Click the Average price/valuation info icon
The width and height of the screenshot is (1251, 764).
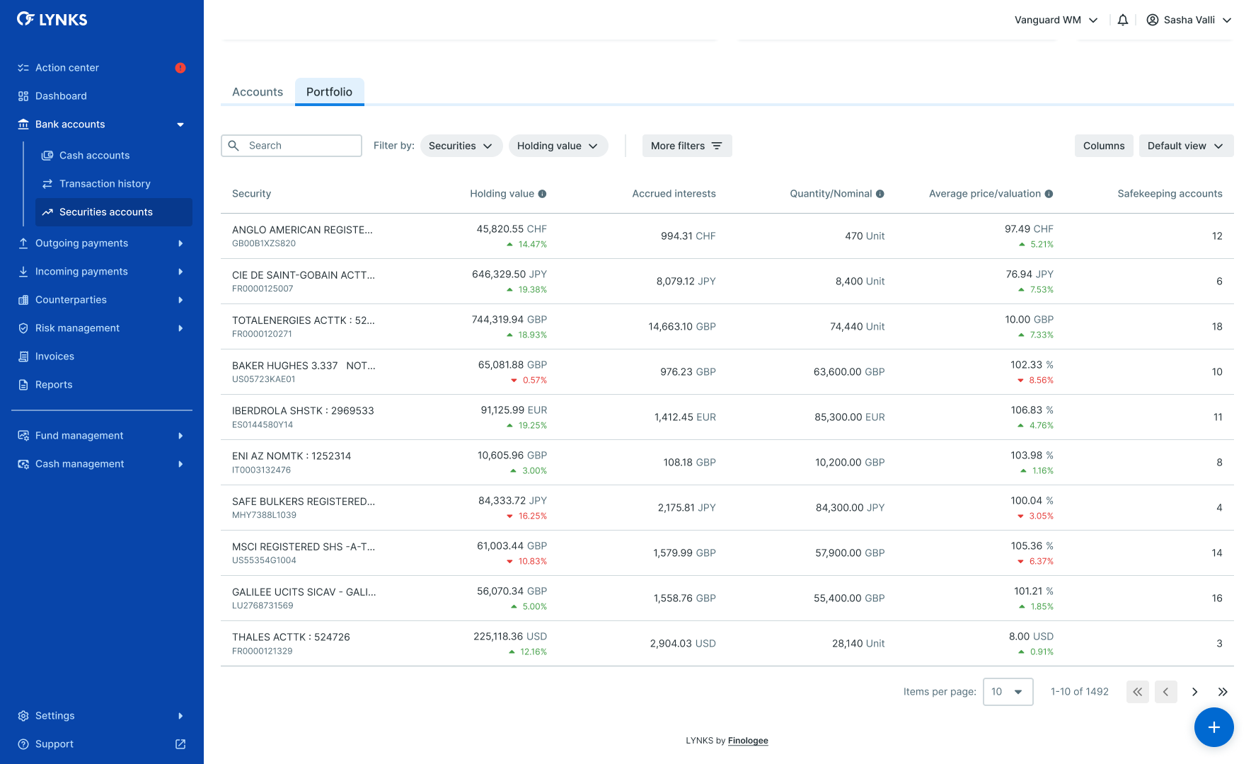pos(1049,194)
